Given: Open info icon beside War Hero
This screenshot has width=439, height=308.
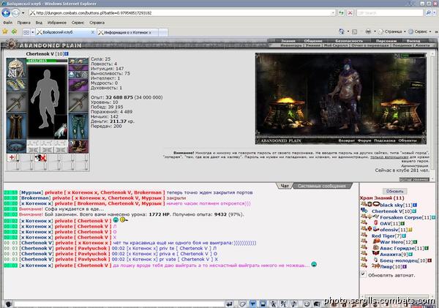Looking at the screenshot, I should (415, 242).
